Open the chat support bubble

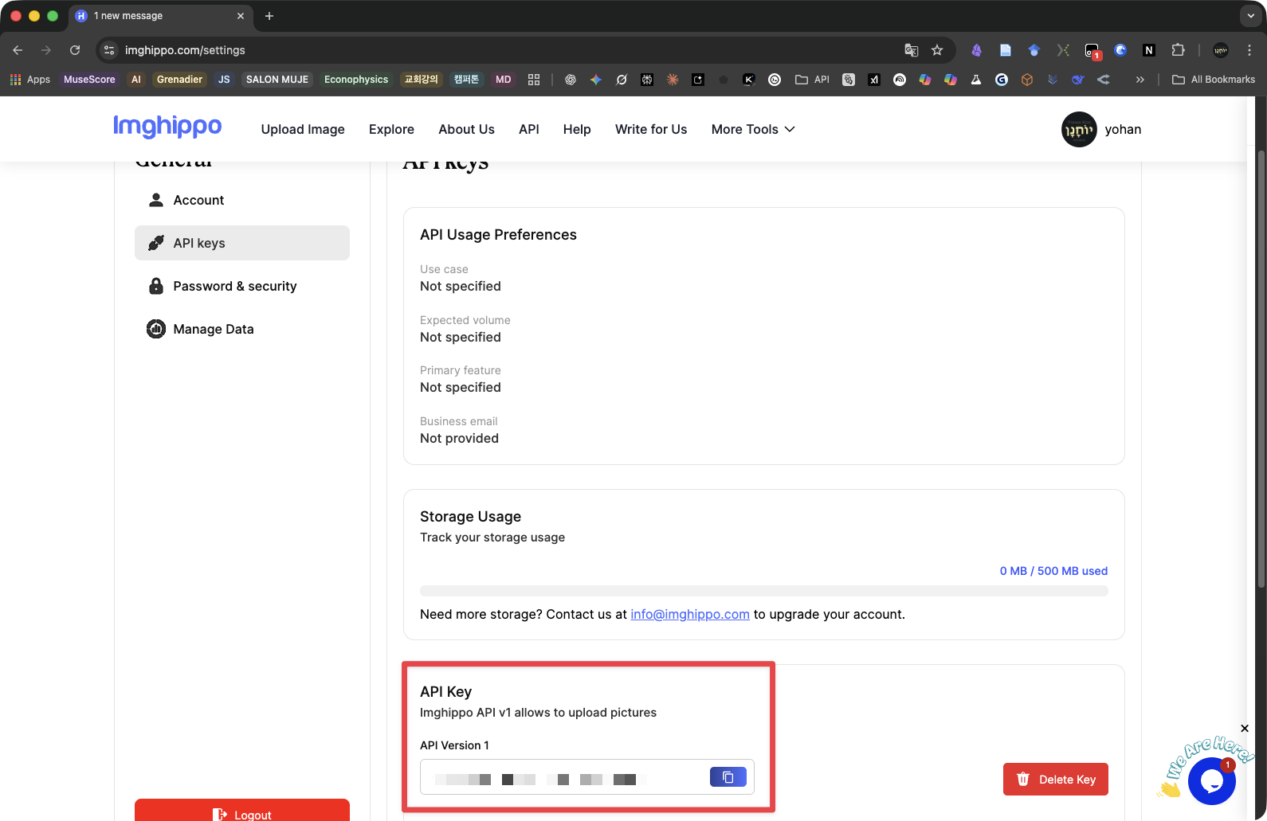pyautogui.click(x=1211, y=781)
